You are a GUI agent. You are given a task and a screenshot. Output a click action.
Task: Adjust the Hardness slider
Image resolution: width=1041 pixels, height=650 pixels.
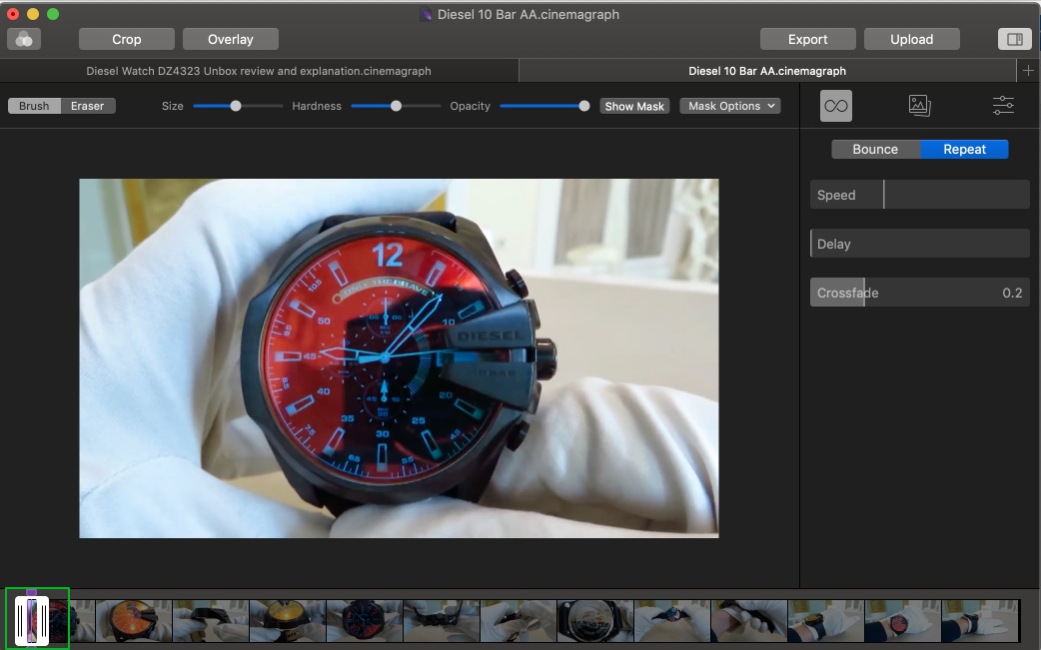pyautogui.click(x=396, y=106)
